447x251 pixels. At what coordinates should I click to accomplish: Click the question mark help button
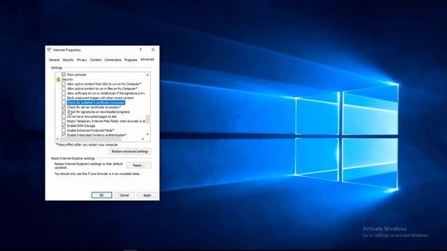(140, 50)
